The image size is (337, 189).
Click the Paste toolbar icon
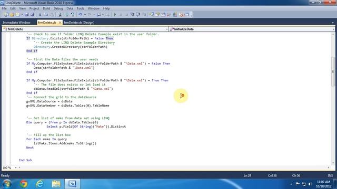tap(52, 15)
